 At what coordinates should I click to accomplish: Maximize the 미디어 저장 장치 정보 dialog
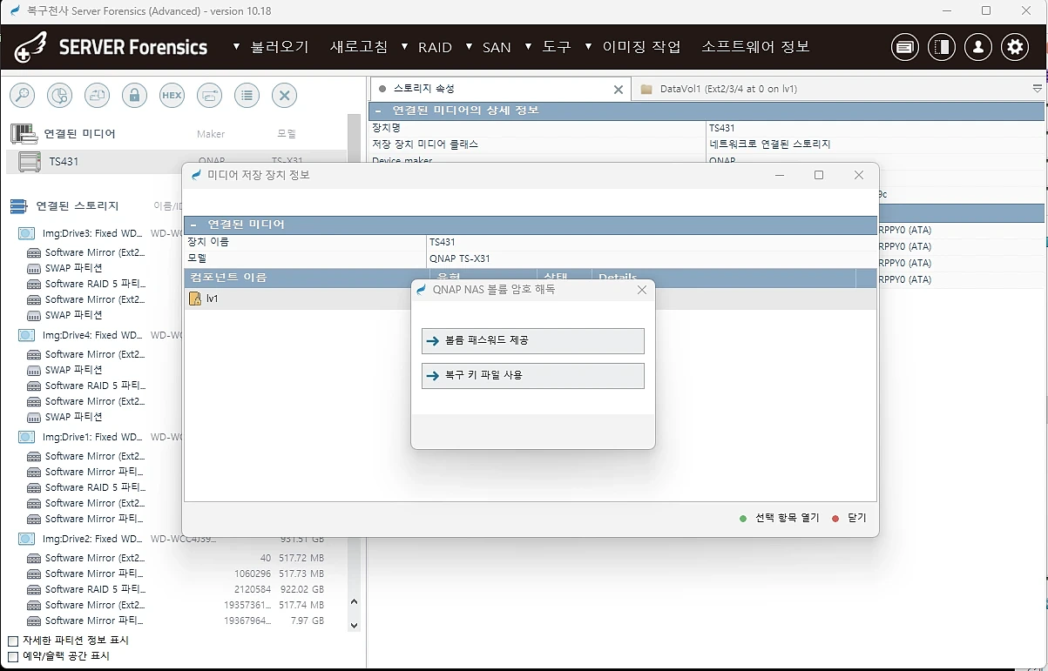819,175
